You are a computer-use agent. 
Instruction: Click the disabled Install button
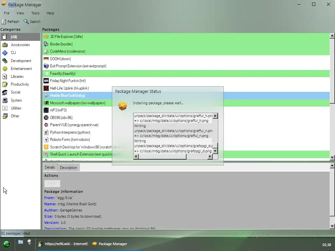[x=52, y=184]
